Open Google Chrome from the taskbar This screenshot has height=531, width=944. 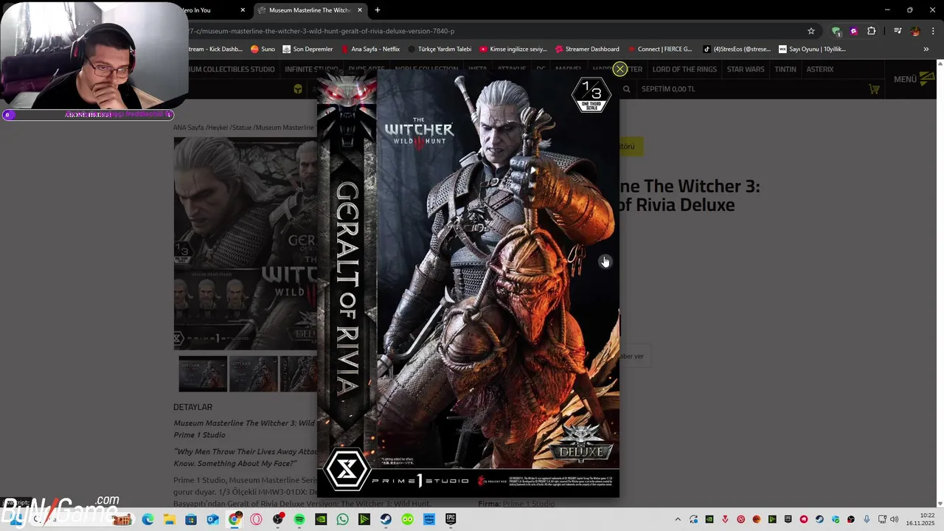pyautogui.click(x=234, y=519)
